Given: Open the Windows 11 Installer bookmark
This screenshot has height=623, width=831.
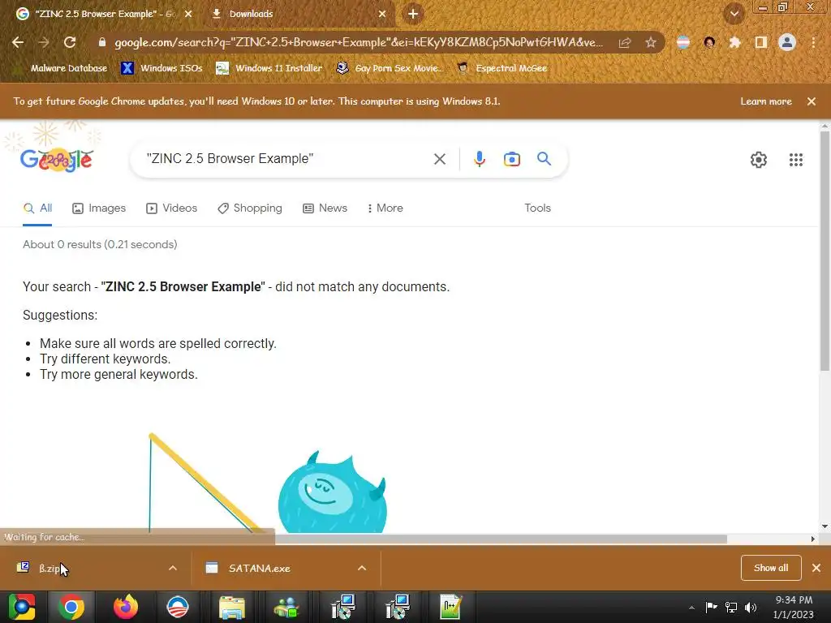Looking at the screenshot, I should pos(269,68).
